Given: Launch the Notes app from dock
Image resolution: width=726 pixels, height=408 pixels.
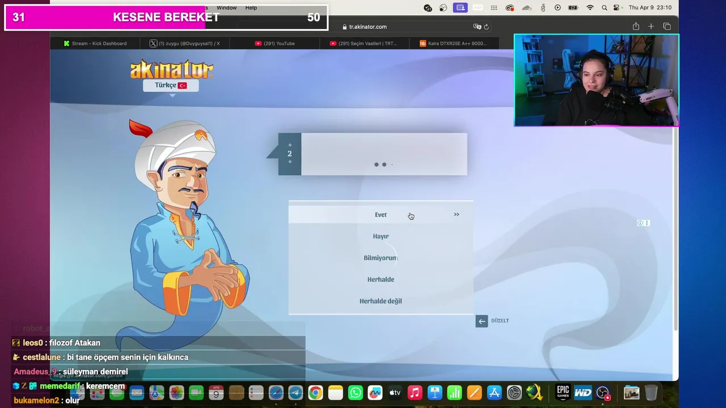Looking at the screenshot, I should click(336, 392).
